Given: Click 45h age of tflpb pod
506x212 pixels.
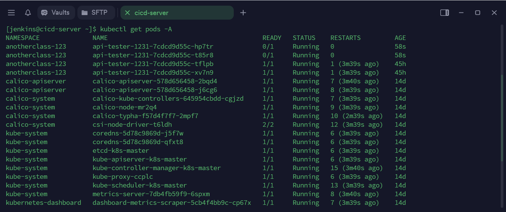Looking at the screenshot, I should [400, 64].
